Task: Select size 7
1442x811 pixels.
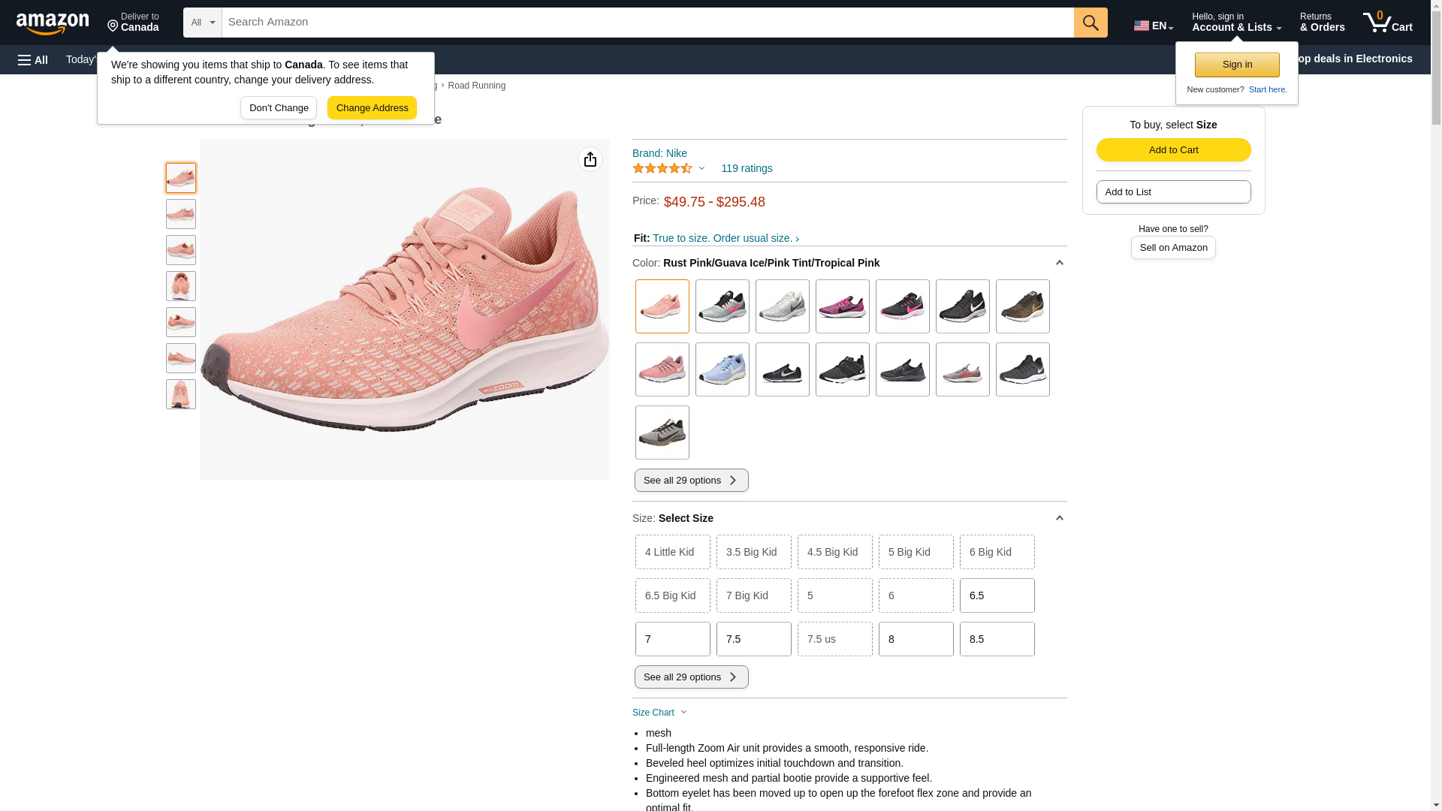Action: [x=672, y=639]
